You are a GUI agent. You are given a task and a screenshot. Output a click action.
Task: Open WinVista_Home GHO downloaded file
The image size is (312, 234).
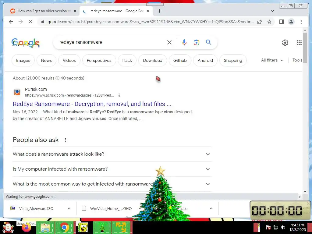(111, 208)
